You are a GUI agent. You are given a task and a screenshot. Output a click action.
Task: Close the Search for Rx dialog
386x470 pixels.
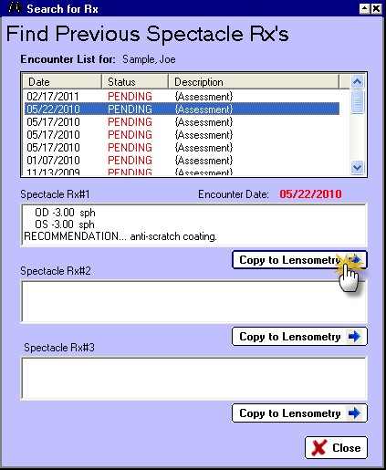tap(336, 448)
